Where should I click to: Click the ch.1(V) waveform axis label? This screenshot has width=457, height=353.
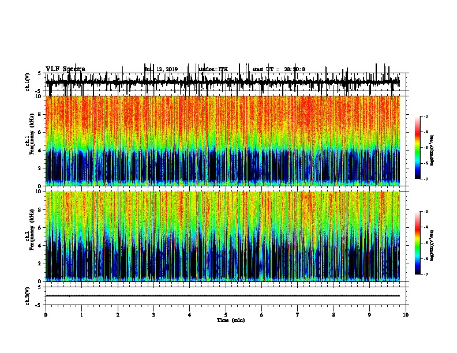point(28,82)
